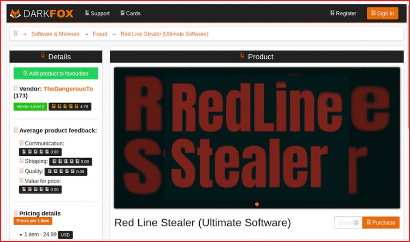Select the orange carousel indicator dot

[257, 204]
